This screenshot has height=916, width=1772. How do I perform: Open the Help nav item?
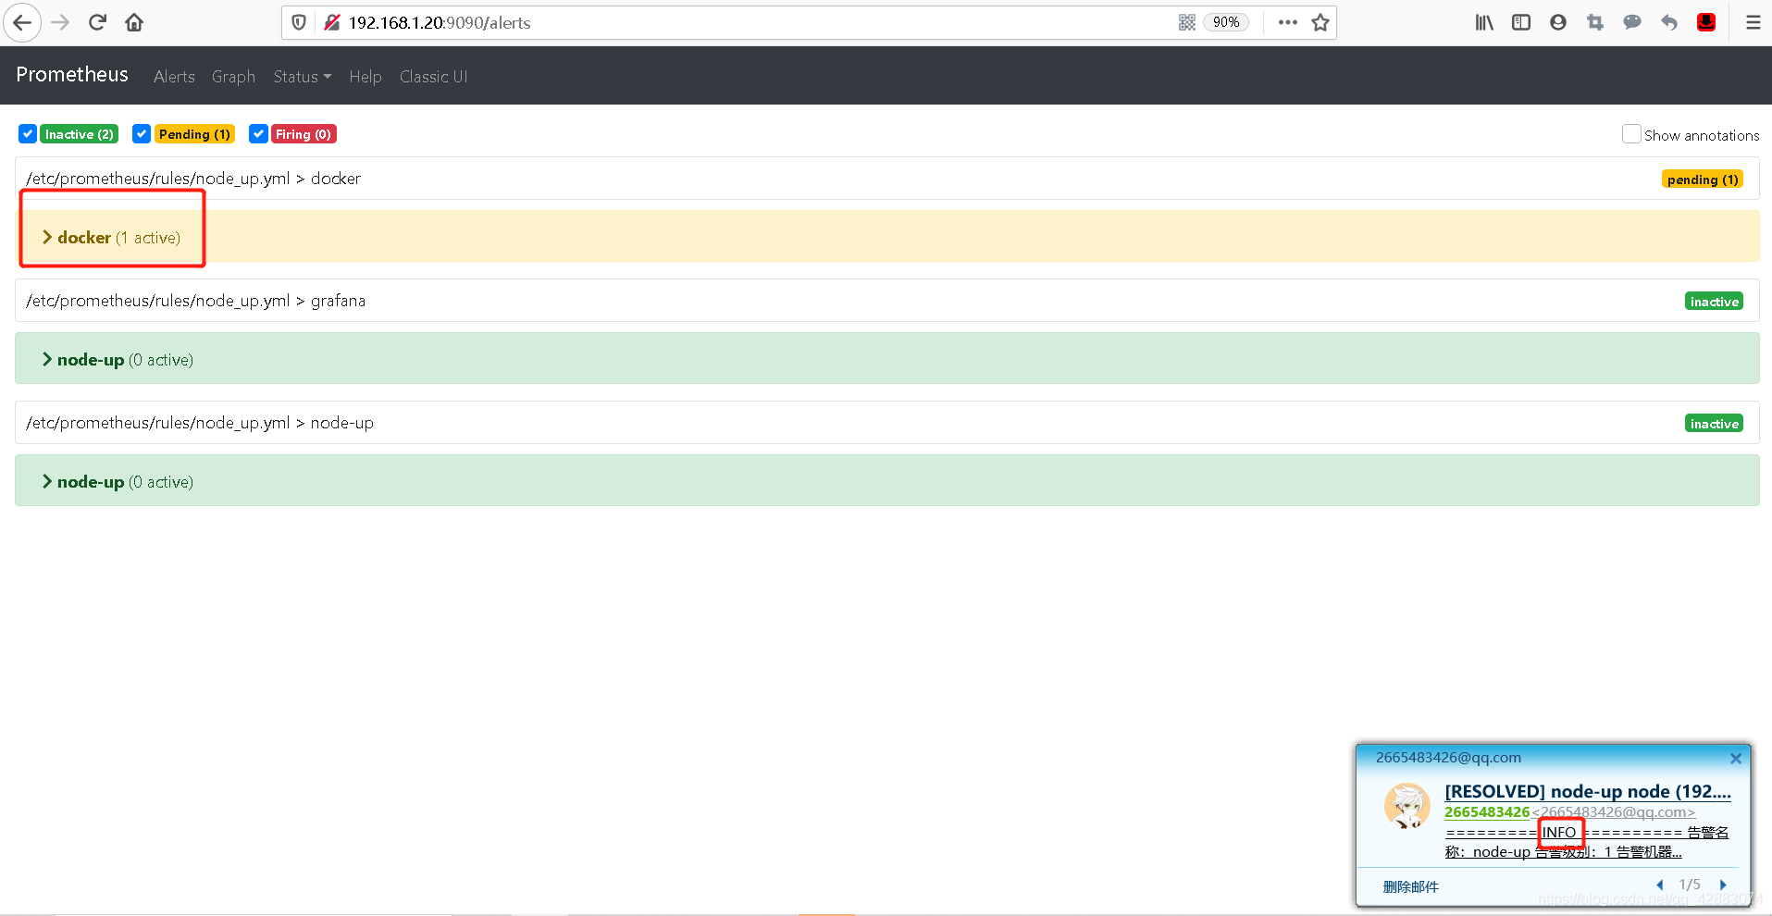tap(366, 77)
